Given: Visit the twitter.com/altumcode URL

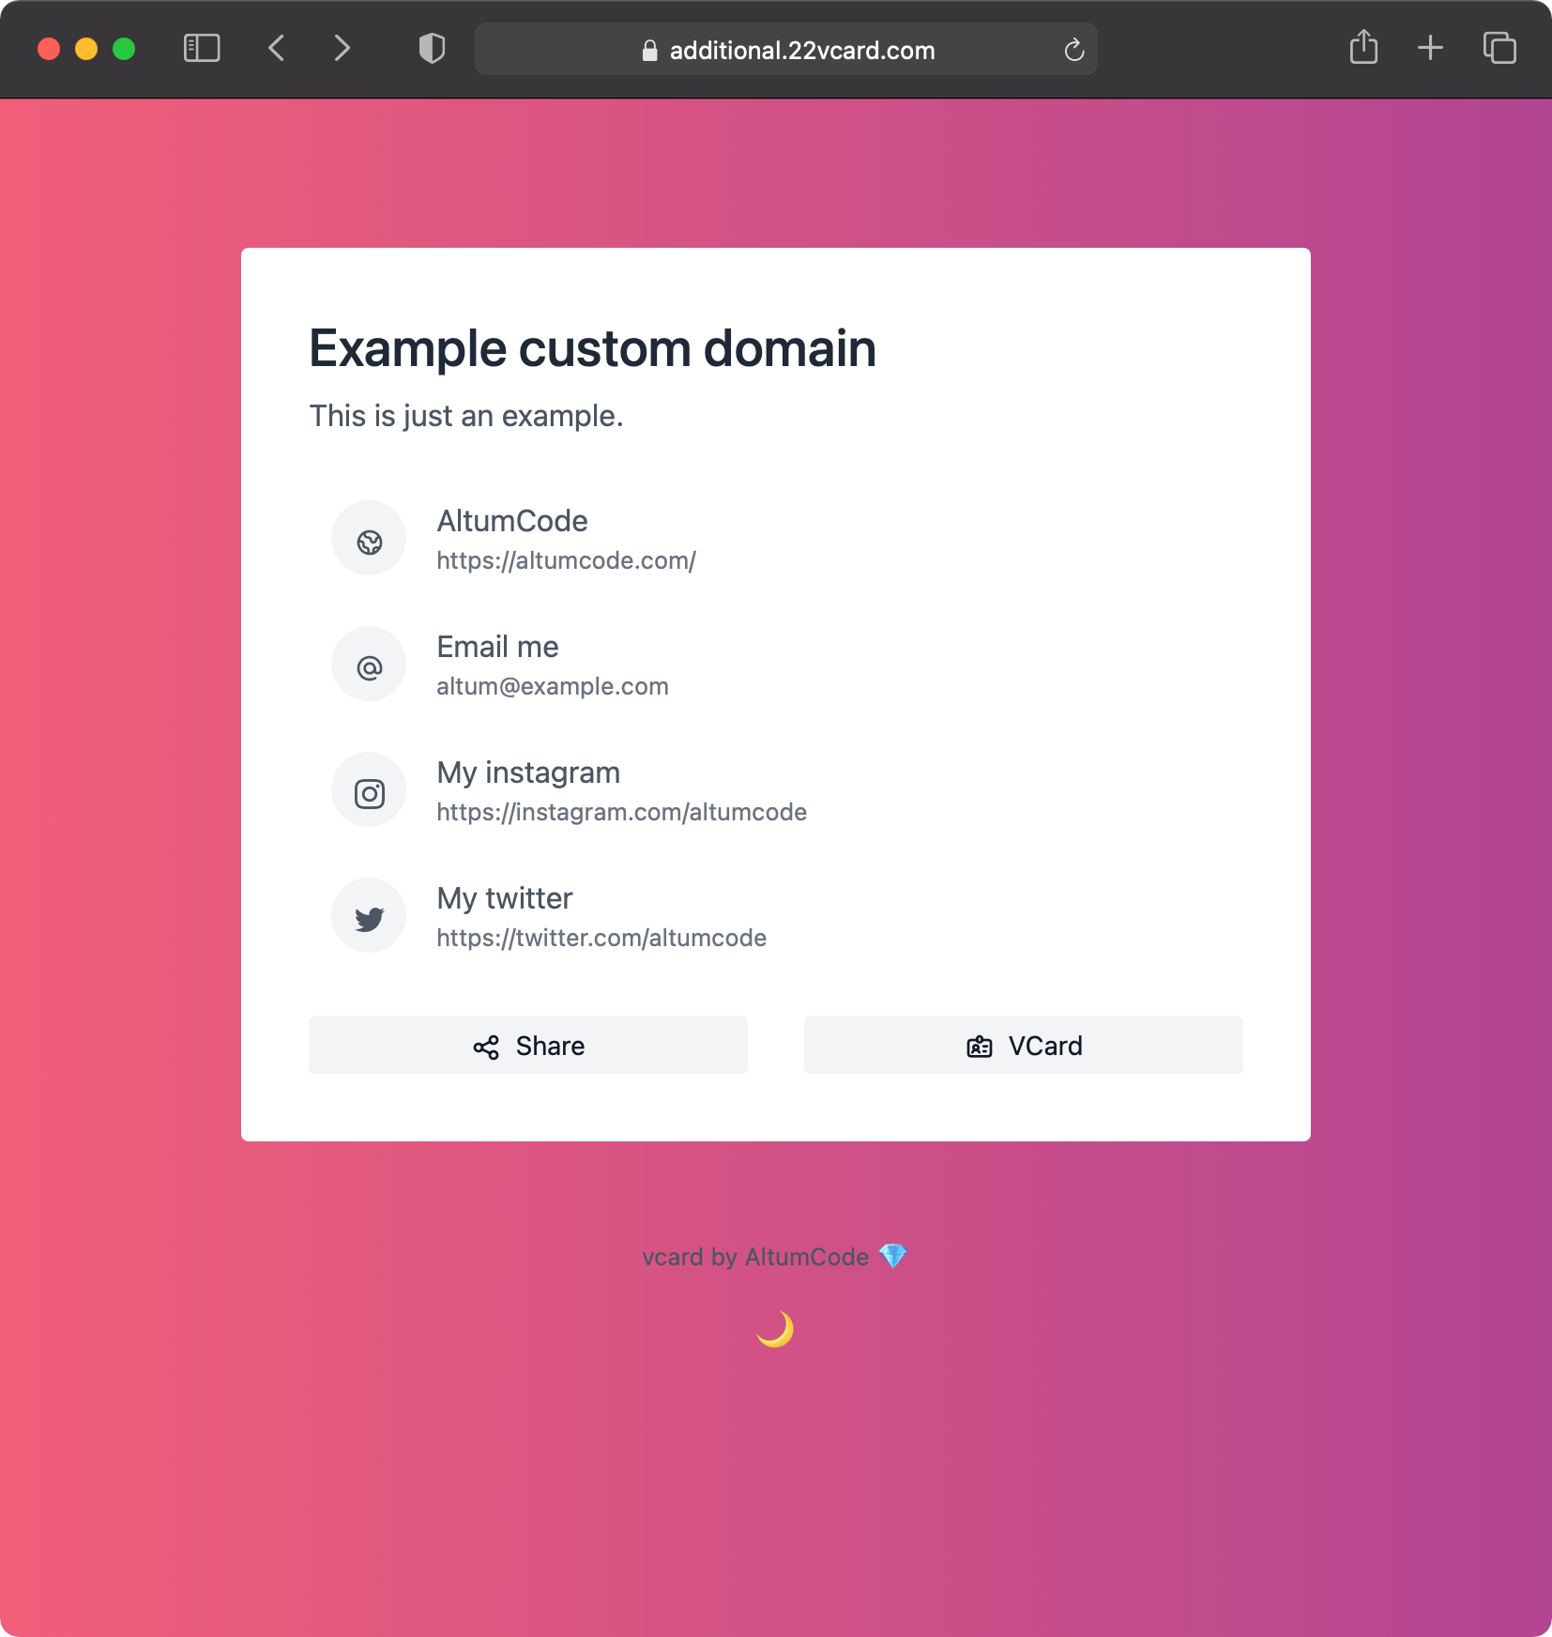Looking at the screenshot, I should click(601, 939).
